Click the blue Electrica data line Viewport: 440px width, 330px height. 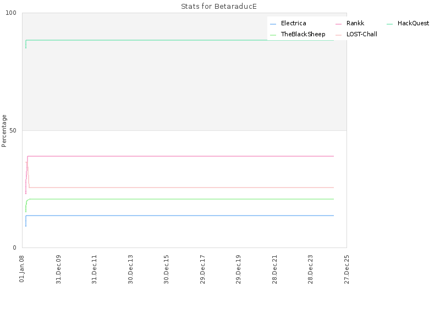coord(180,216)
